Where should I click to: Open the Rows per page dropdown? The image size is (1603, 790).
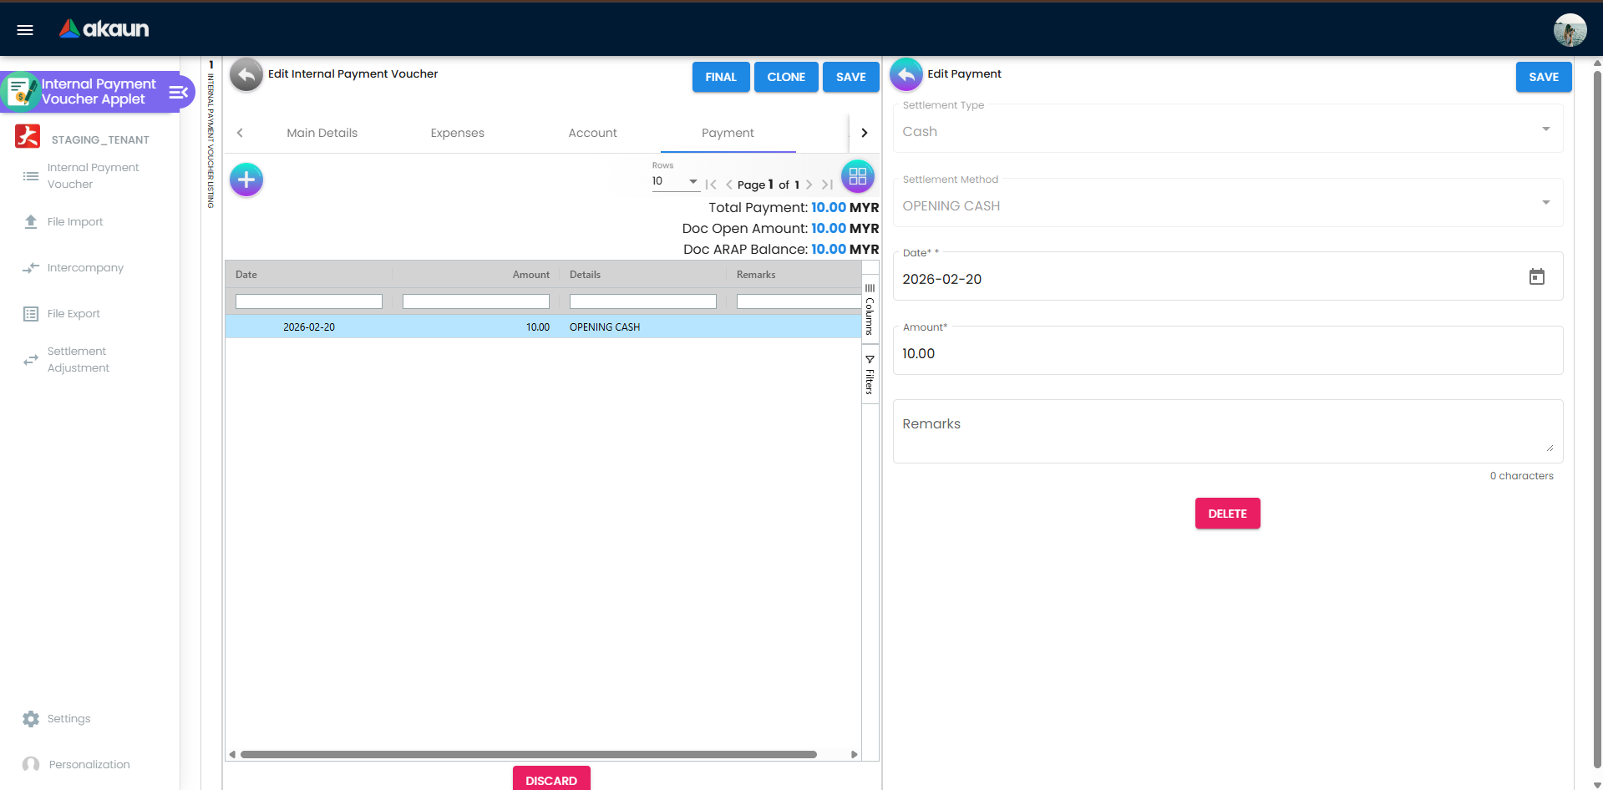692,181
